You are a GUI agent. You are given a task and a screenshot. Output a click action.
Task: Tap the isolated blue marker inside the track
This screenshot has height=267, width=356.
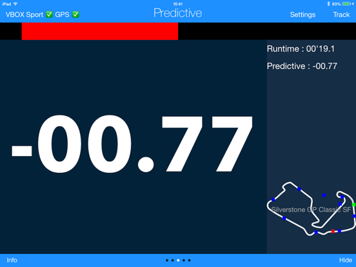324,195
